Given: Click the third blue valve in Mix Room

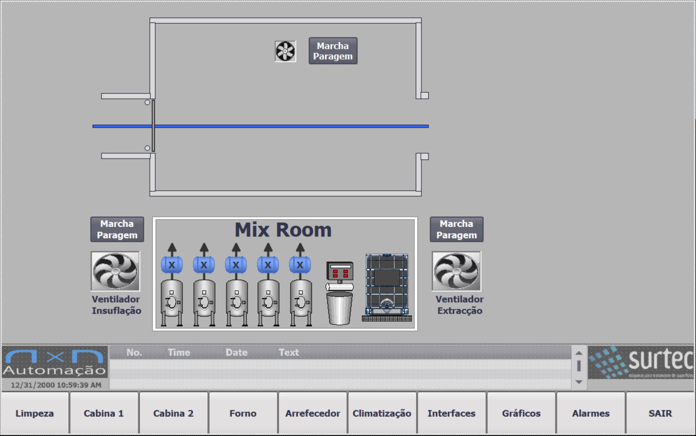Looking at the screenshot, I should tap(236, 265).
